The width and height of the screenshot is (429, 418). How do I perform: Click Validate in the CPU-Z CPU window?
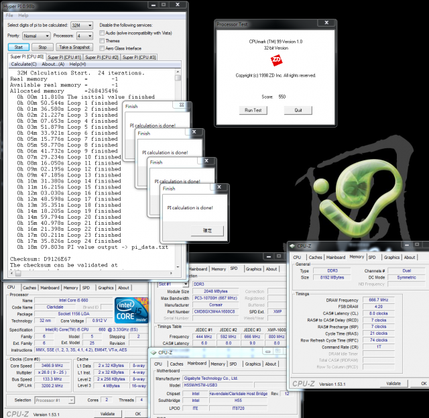[107, 413]
